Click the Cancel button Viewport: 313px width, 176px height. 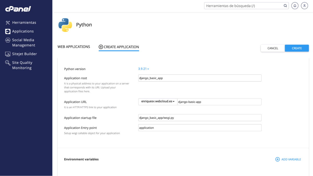pyautogui.click(x=273, y=48)
